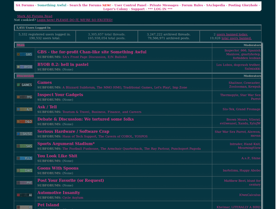Screen dimensions: 279x209
Task: Open total users banned list
Action: tap(236, 38)
